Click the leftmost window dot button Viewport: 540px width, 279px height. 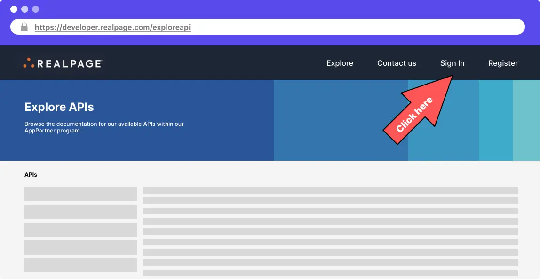tap(14, 9)
